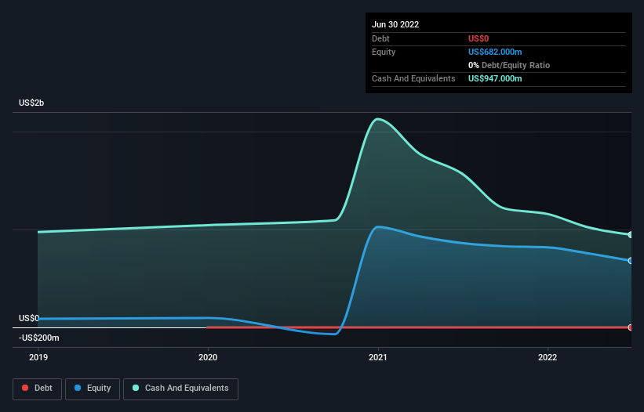Toggle Cash And Equivalents legend button
This screenshot has width=644, height=412.
click(180, 389)
